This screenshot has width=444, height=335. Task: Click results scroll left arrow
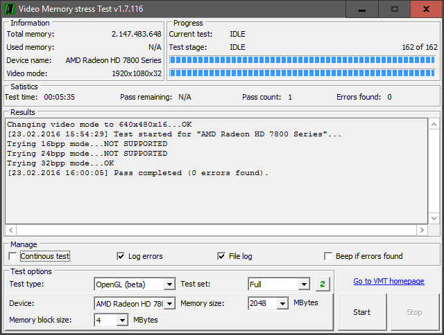[11, 230]
